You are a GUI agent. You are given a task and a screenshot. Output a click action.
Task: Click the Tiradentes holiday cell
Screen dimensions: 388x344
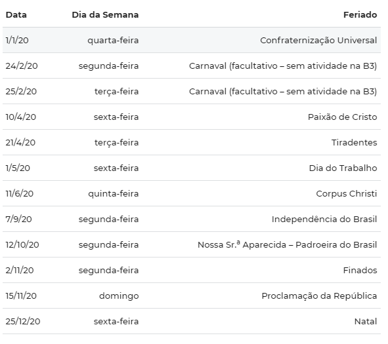point(354,142)
